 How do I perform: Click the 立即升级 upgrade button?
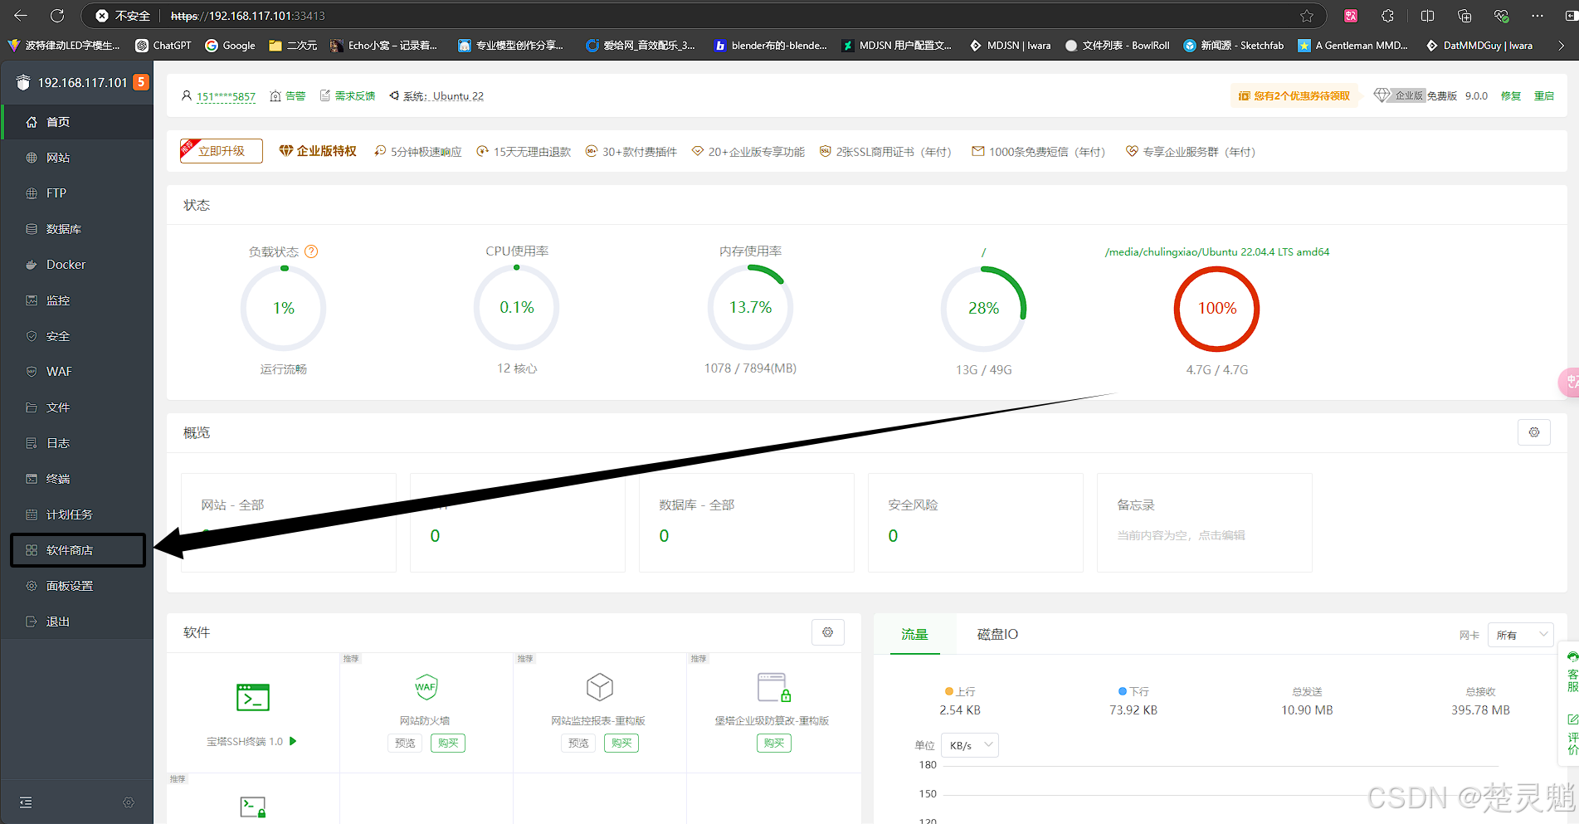222,151
